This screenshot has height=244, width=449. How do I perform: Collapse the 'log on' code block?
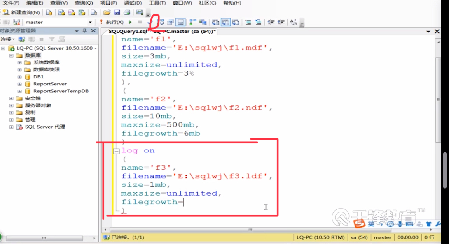click(x=116, y=151)
